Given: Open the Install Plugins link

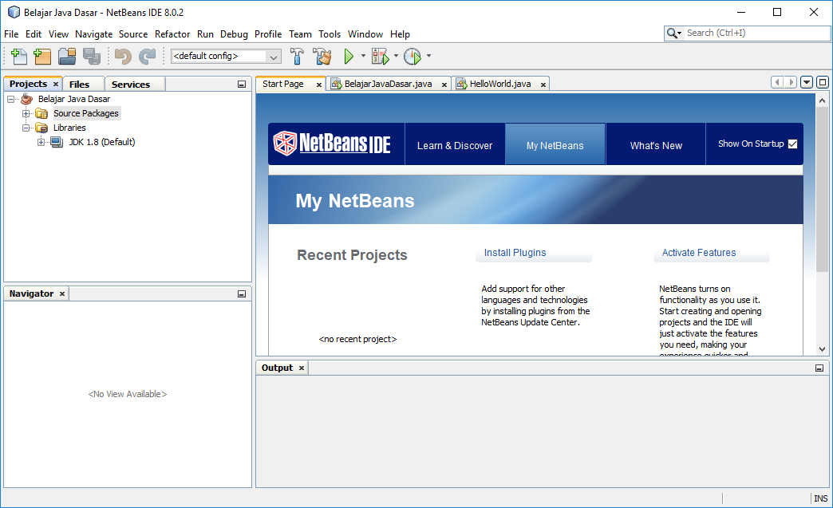Looking at the screenshot, I should pyautogui.click(x=515, y=252).
